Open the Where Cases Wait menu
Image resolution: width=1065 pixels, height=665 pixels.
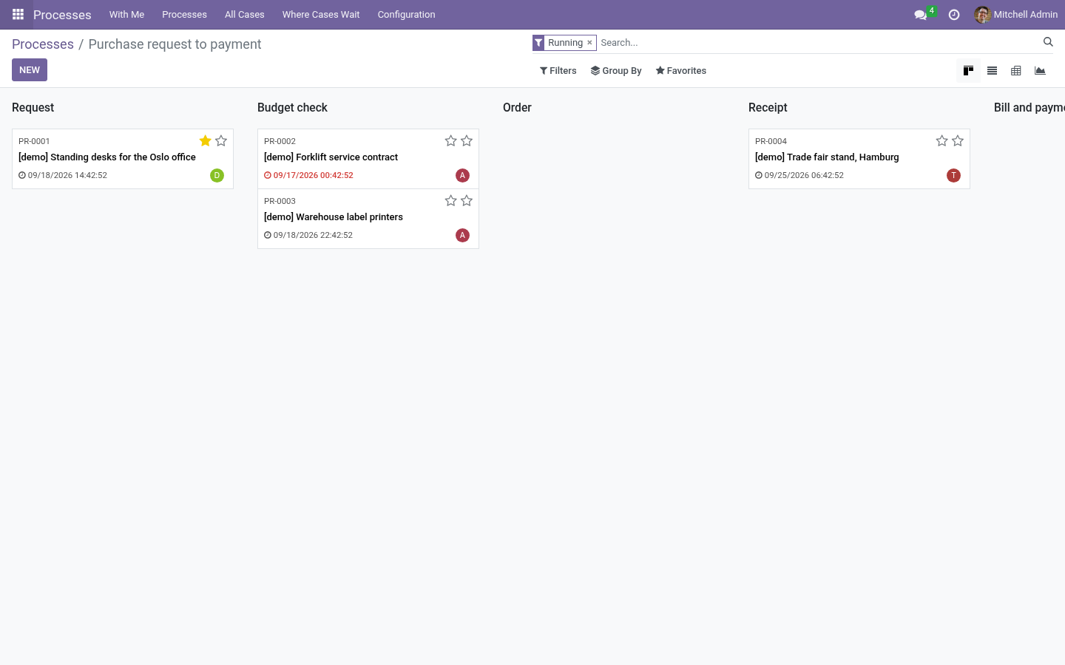click(x=321, y=15)
